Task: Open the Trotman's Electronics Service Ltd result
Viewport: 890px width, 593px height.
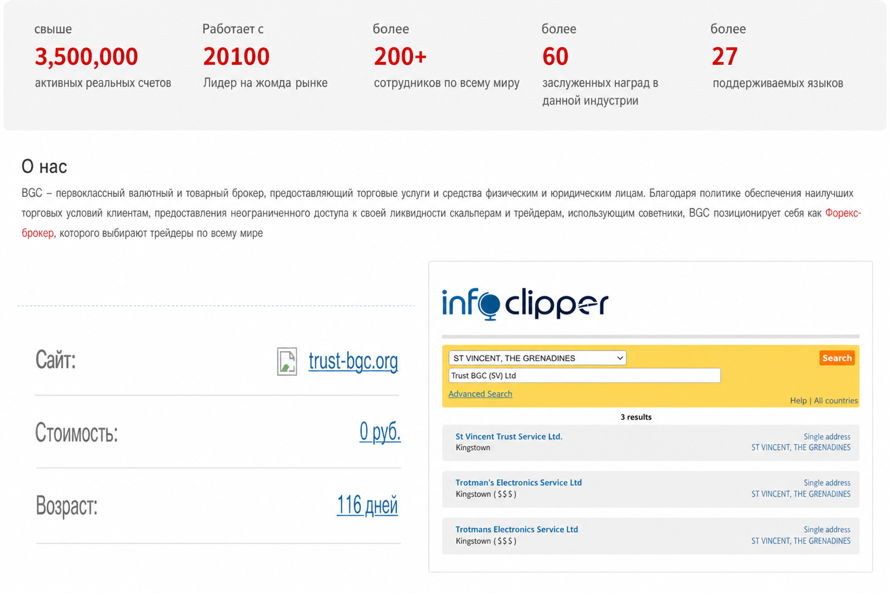Action: point(519,482)
